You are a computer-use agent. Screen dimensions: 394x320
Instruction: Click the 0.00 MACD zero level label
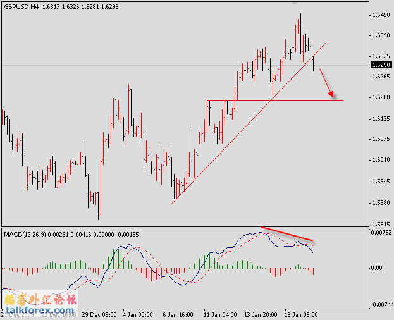tap(378, 268)
